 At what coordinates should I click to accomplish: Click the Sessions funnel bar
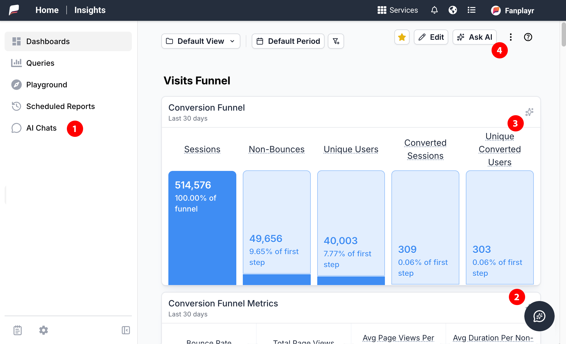point(202,228)
